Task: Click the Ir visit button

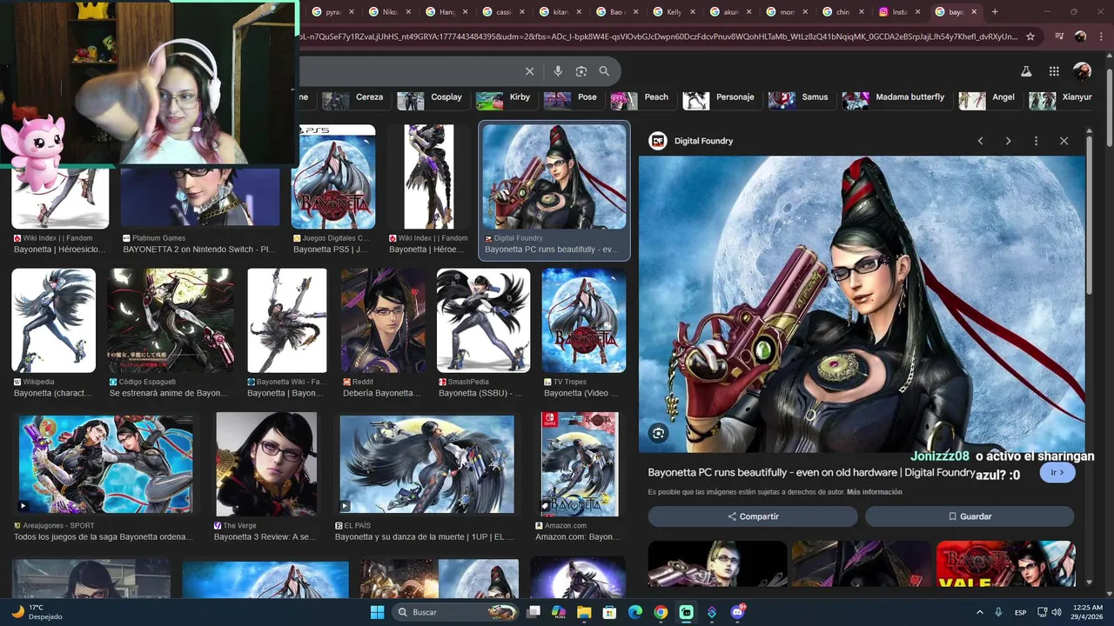Action: [1057, 473]
